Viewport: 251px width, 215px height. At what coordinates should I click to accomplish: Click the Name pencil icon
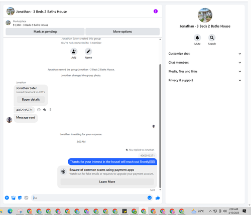pos(88,52)
